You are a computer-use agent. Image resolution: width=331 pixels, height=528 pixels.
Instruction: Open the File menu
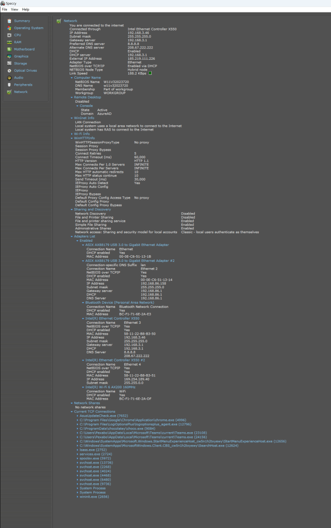click(x=4, y=9)
